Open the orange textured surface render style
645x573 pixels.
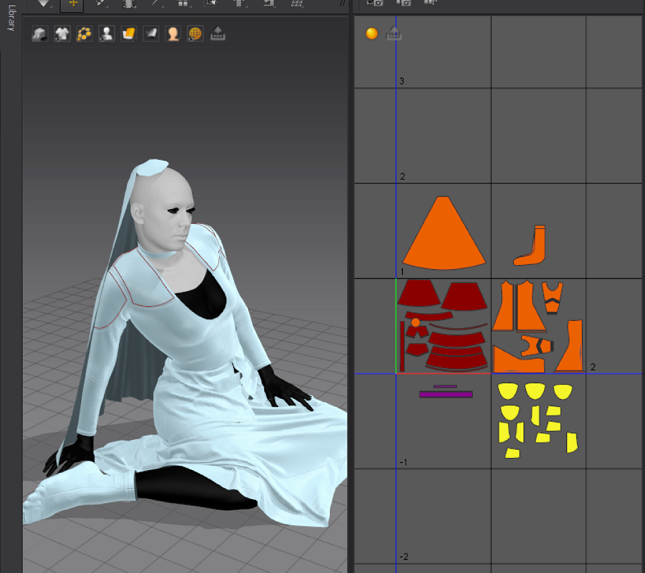point(129,34)
